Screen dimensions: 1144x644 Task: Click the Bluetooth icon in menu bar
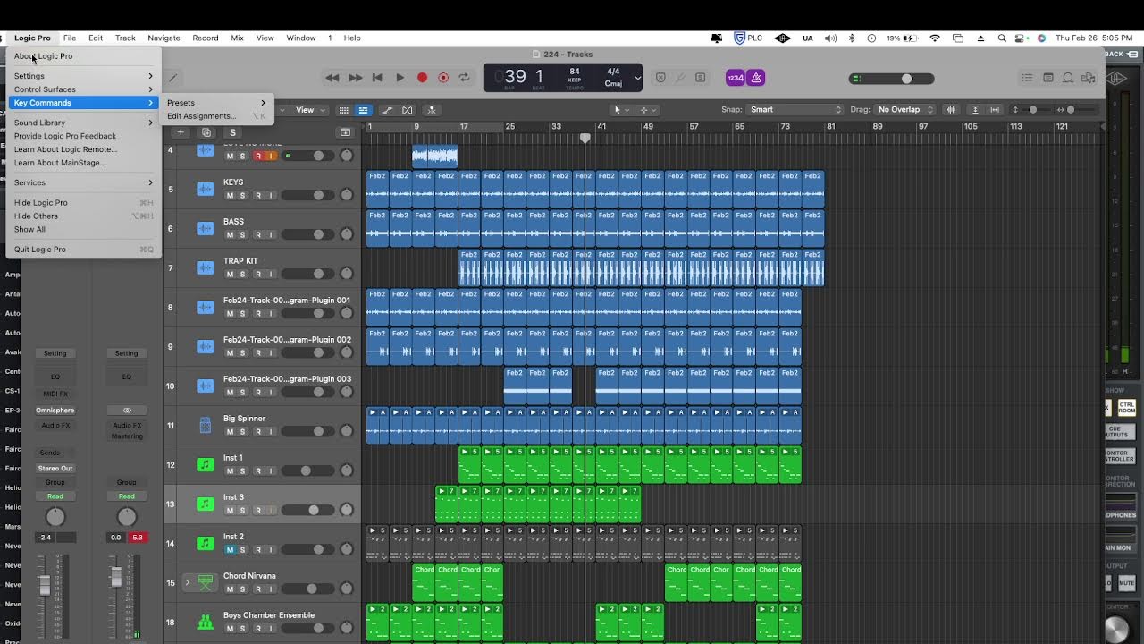tap(851, 38)
